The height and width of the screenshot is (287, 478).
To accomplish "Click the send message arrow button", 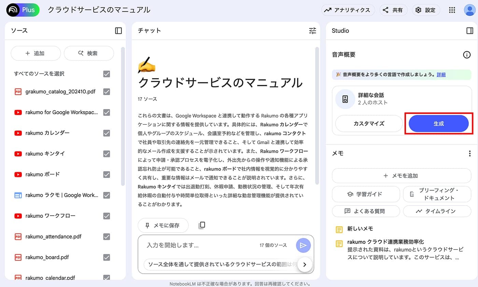I will (303, 245).
